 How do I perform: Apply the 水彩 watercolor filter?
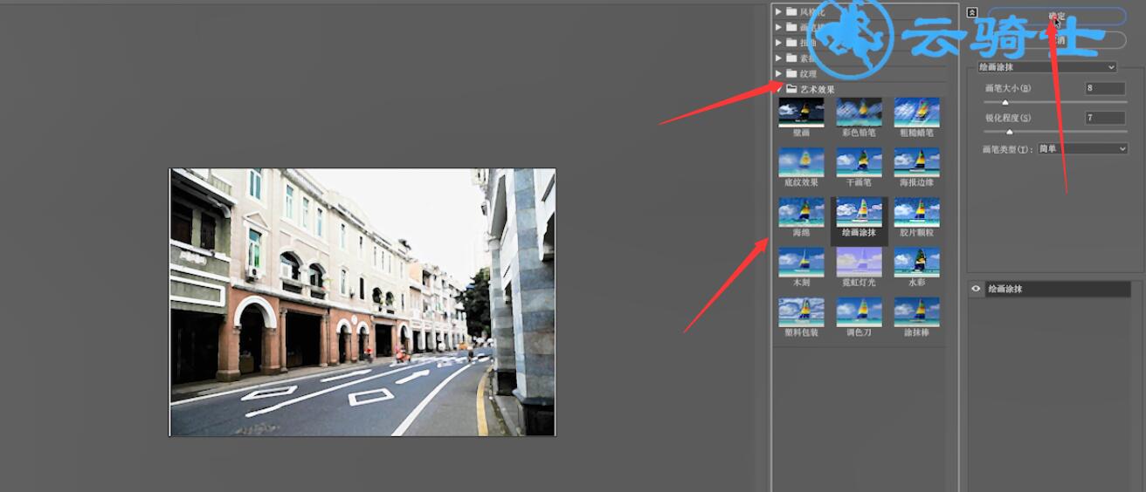tap(916, 262)
